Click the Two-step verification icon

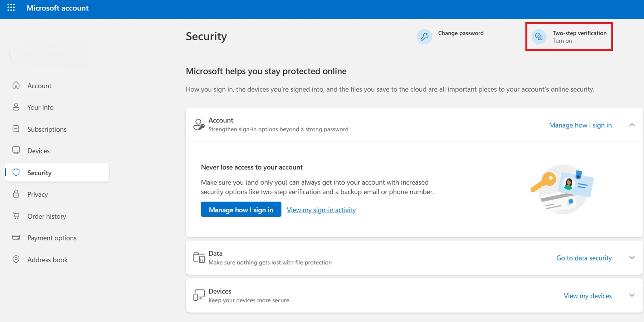[x=538, y=36]
